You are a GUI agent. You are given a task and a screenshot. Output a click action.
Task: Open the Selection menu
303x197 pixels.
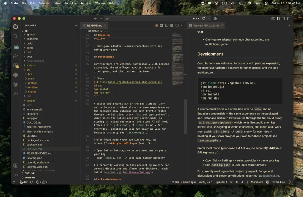(44, 3)
